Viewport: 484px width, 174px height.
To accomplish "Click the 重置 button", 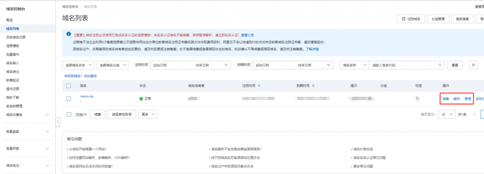I will [455, 65].
